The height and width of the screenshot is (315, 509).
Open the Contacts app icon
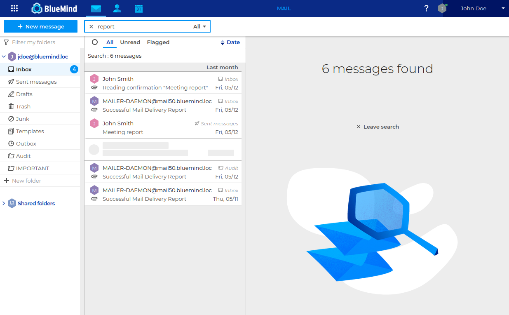(117, 8)
